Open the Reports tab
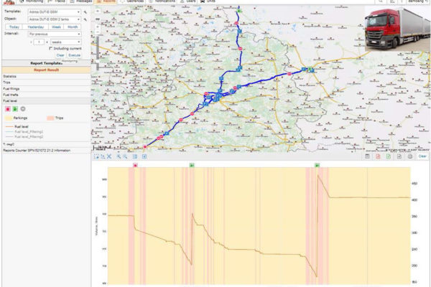This screenshot has height=287, width=431. tap(106, 1)
